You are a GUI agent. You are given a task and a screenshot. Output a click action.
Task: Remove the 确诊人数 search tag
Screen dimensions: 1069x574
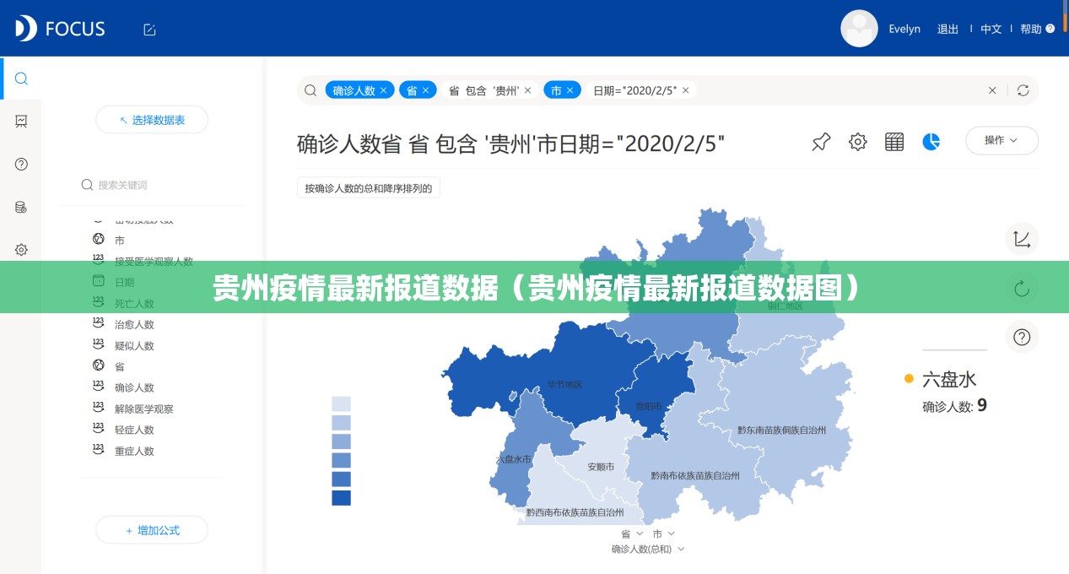(x=384, y=90)
